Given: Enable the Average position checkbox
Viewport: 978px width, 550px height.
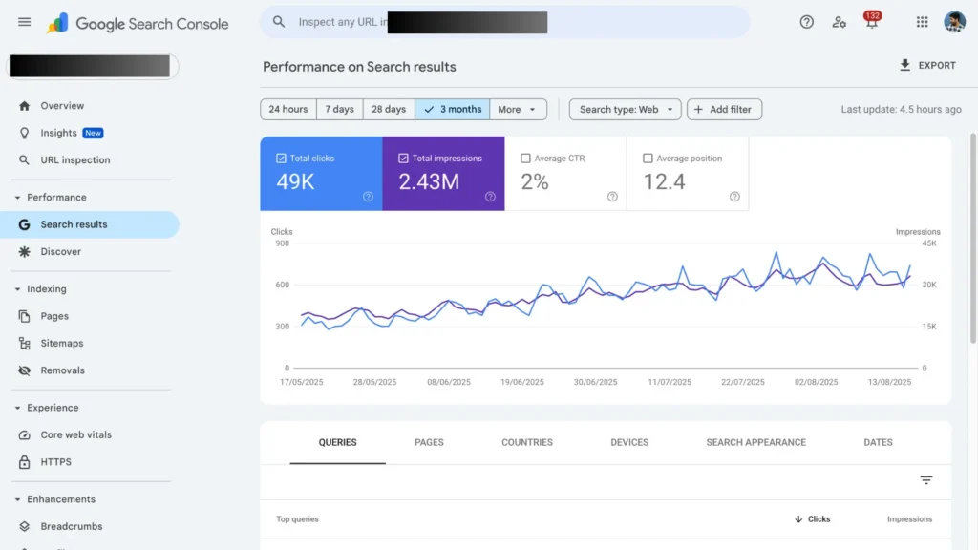Looking at the screenshot, I should (x=648, y=159).
